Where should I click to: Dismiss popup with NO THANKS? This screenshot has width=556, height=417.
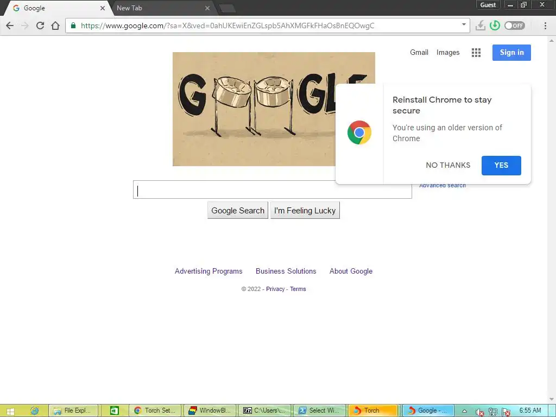tap(448, 165)
